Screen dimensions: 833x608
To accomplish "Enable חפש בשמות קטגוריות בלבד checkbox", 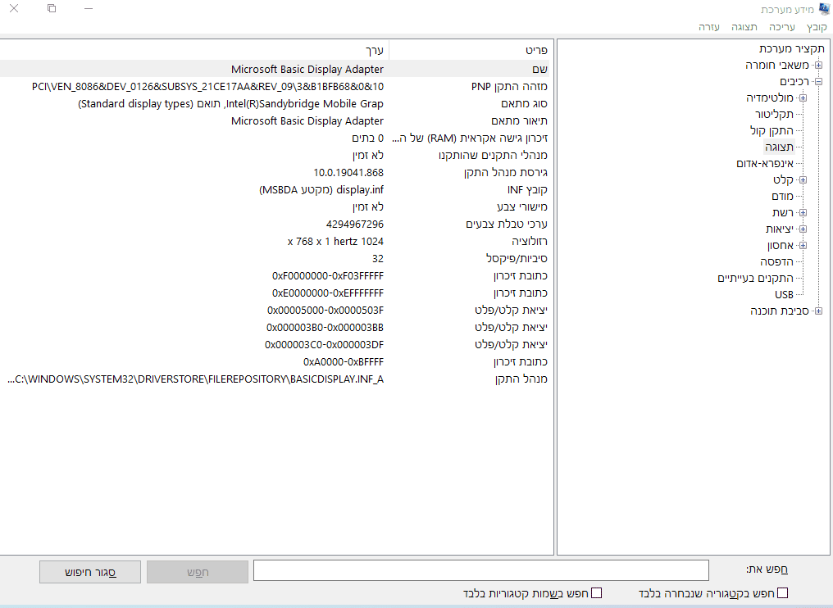I will 597,593.
